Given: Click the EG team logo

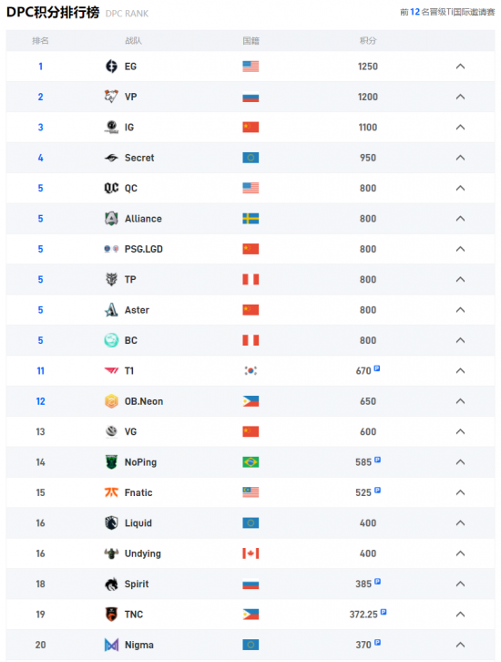Looking at the screenshot, I should (111, 67).
